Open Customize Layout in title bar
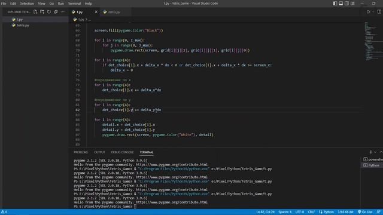Viewport: 383px width, 215px height. pyautogui.click(x=352, y=4)
